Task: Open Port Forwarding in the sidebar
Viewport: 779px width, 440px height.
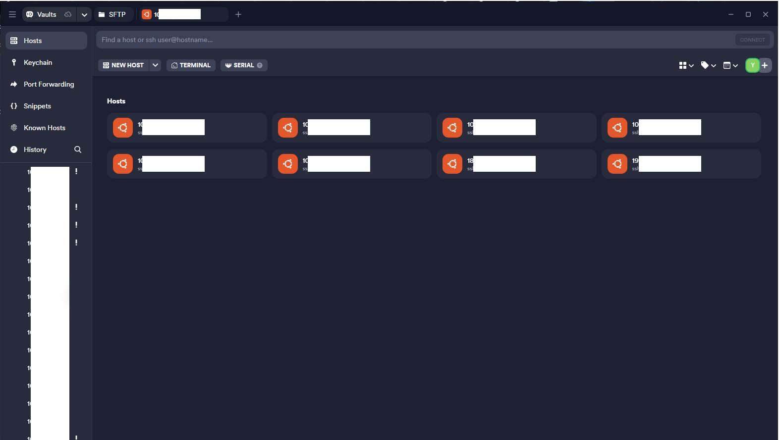Action: coord(49,84)
